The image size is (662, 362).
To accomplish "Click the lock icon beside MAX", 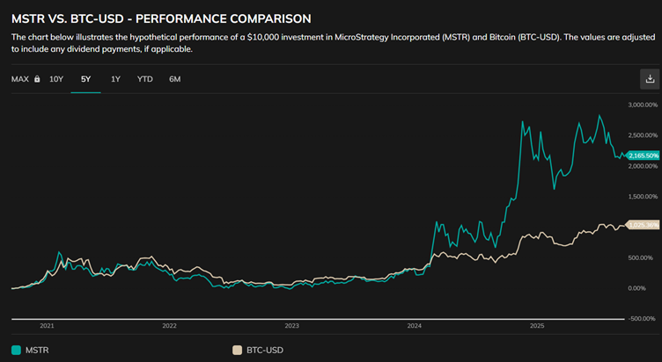I will (x=37, y=79).
